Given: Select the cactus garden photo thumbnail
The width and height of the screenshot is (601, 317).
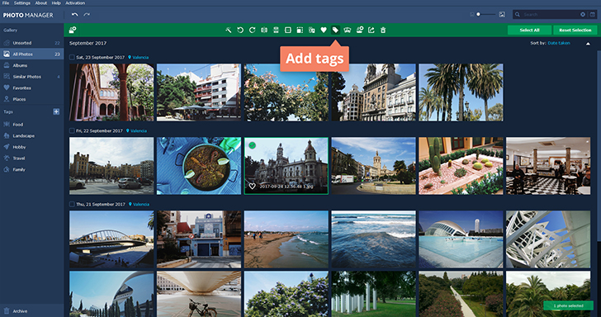Looking at the screenshot, I should click(x=461, y=166).
